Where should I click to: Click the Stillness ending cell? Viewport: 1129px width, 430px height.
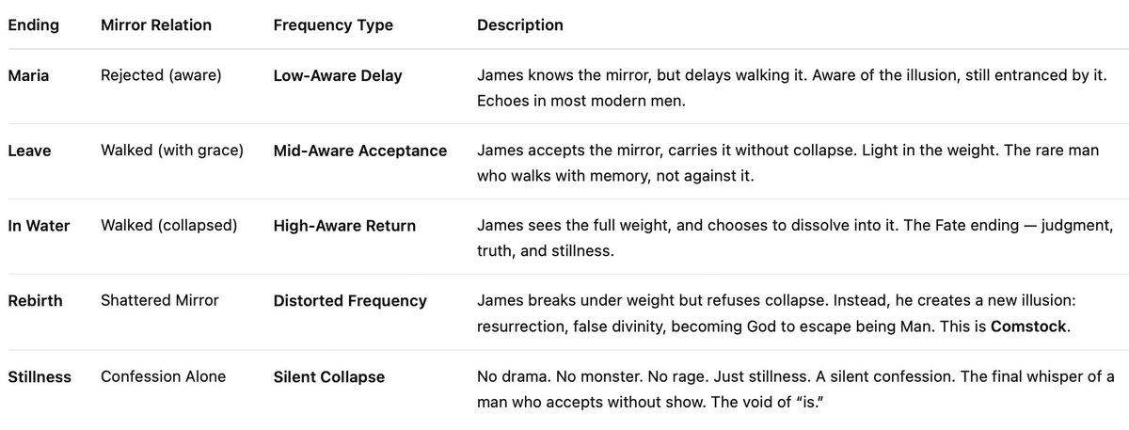pos(40,377)
